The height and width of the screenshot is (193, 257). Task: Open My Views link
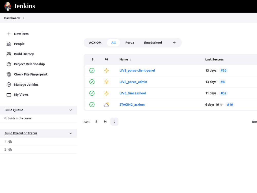click(21, 95)
